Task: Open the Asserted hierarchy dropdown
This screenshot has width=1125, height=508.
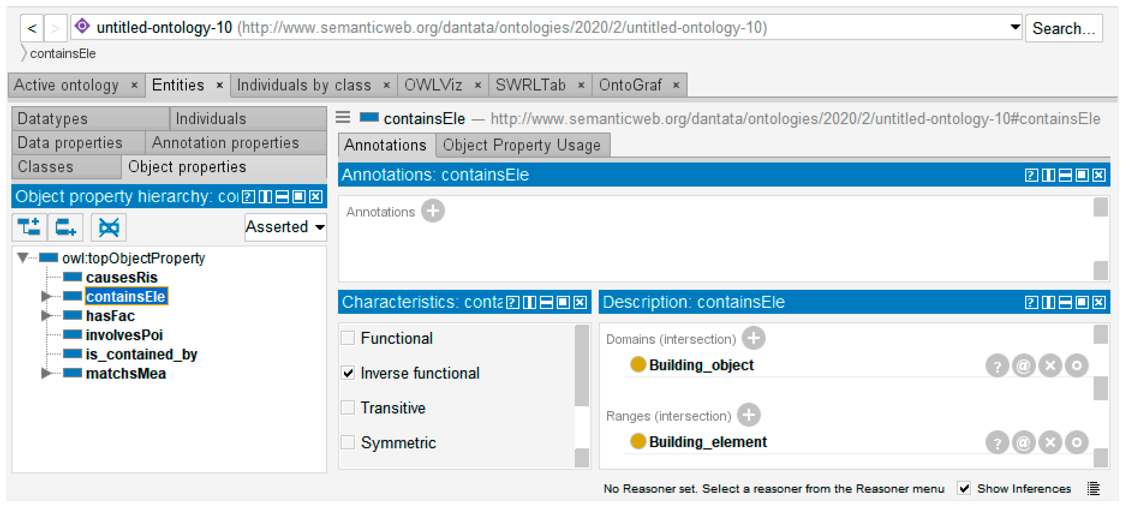Action: coord(285,227)
